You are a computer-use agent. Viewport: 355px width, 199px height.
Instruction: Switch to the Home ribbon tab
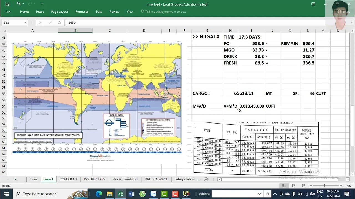24,12
